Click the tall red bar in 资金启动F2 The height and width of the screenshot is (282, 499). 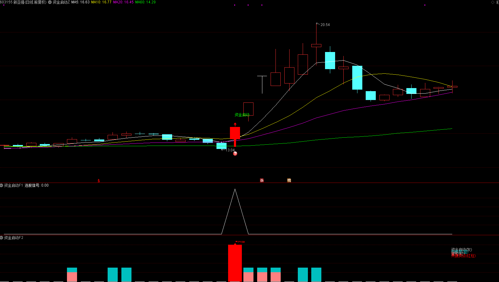click(235, 263)
